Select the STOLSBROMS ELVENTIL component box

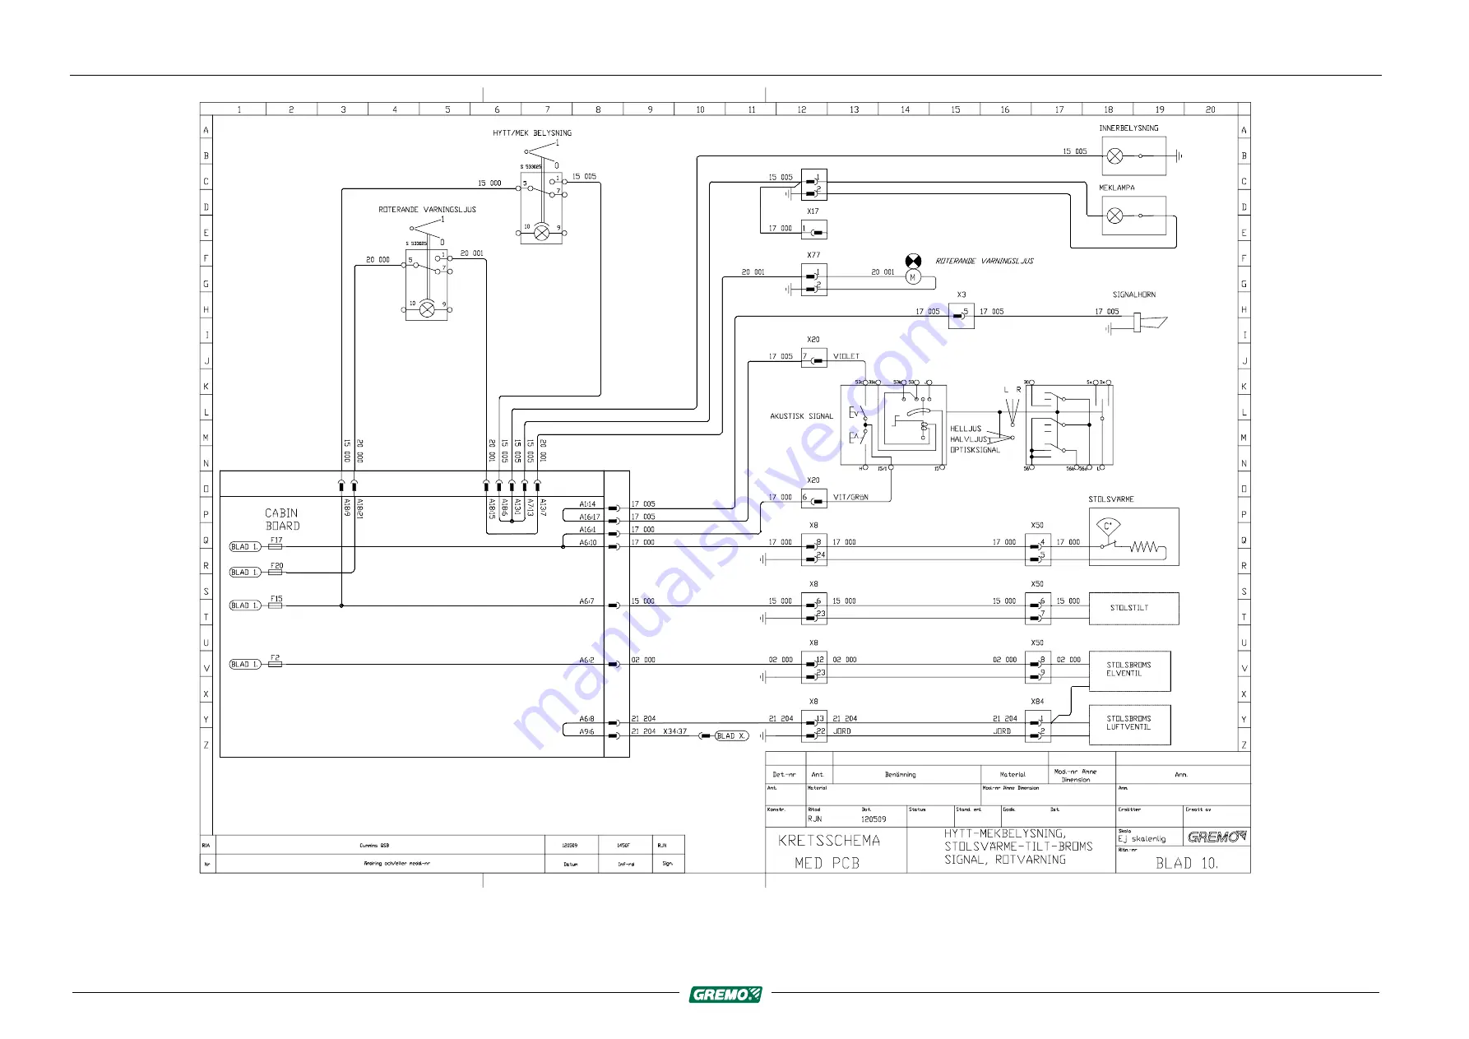(1129, 671)
